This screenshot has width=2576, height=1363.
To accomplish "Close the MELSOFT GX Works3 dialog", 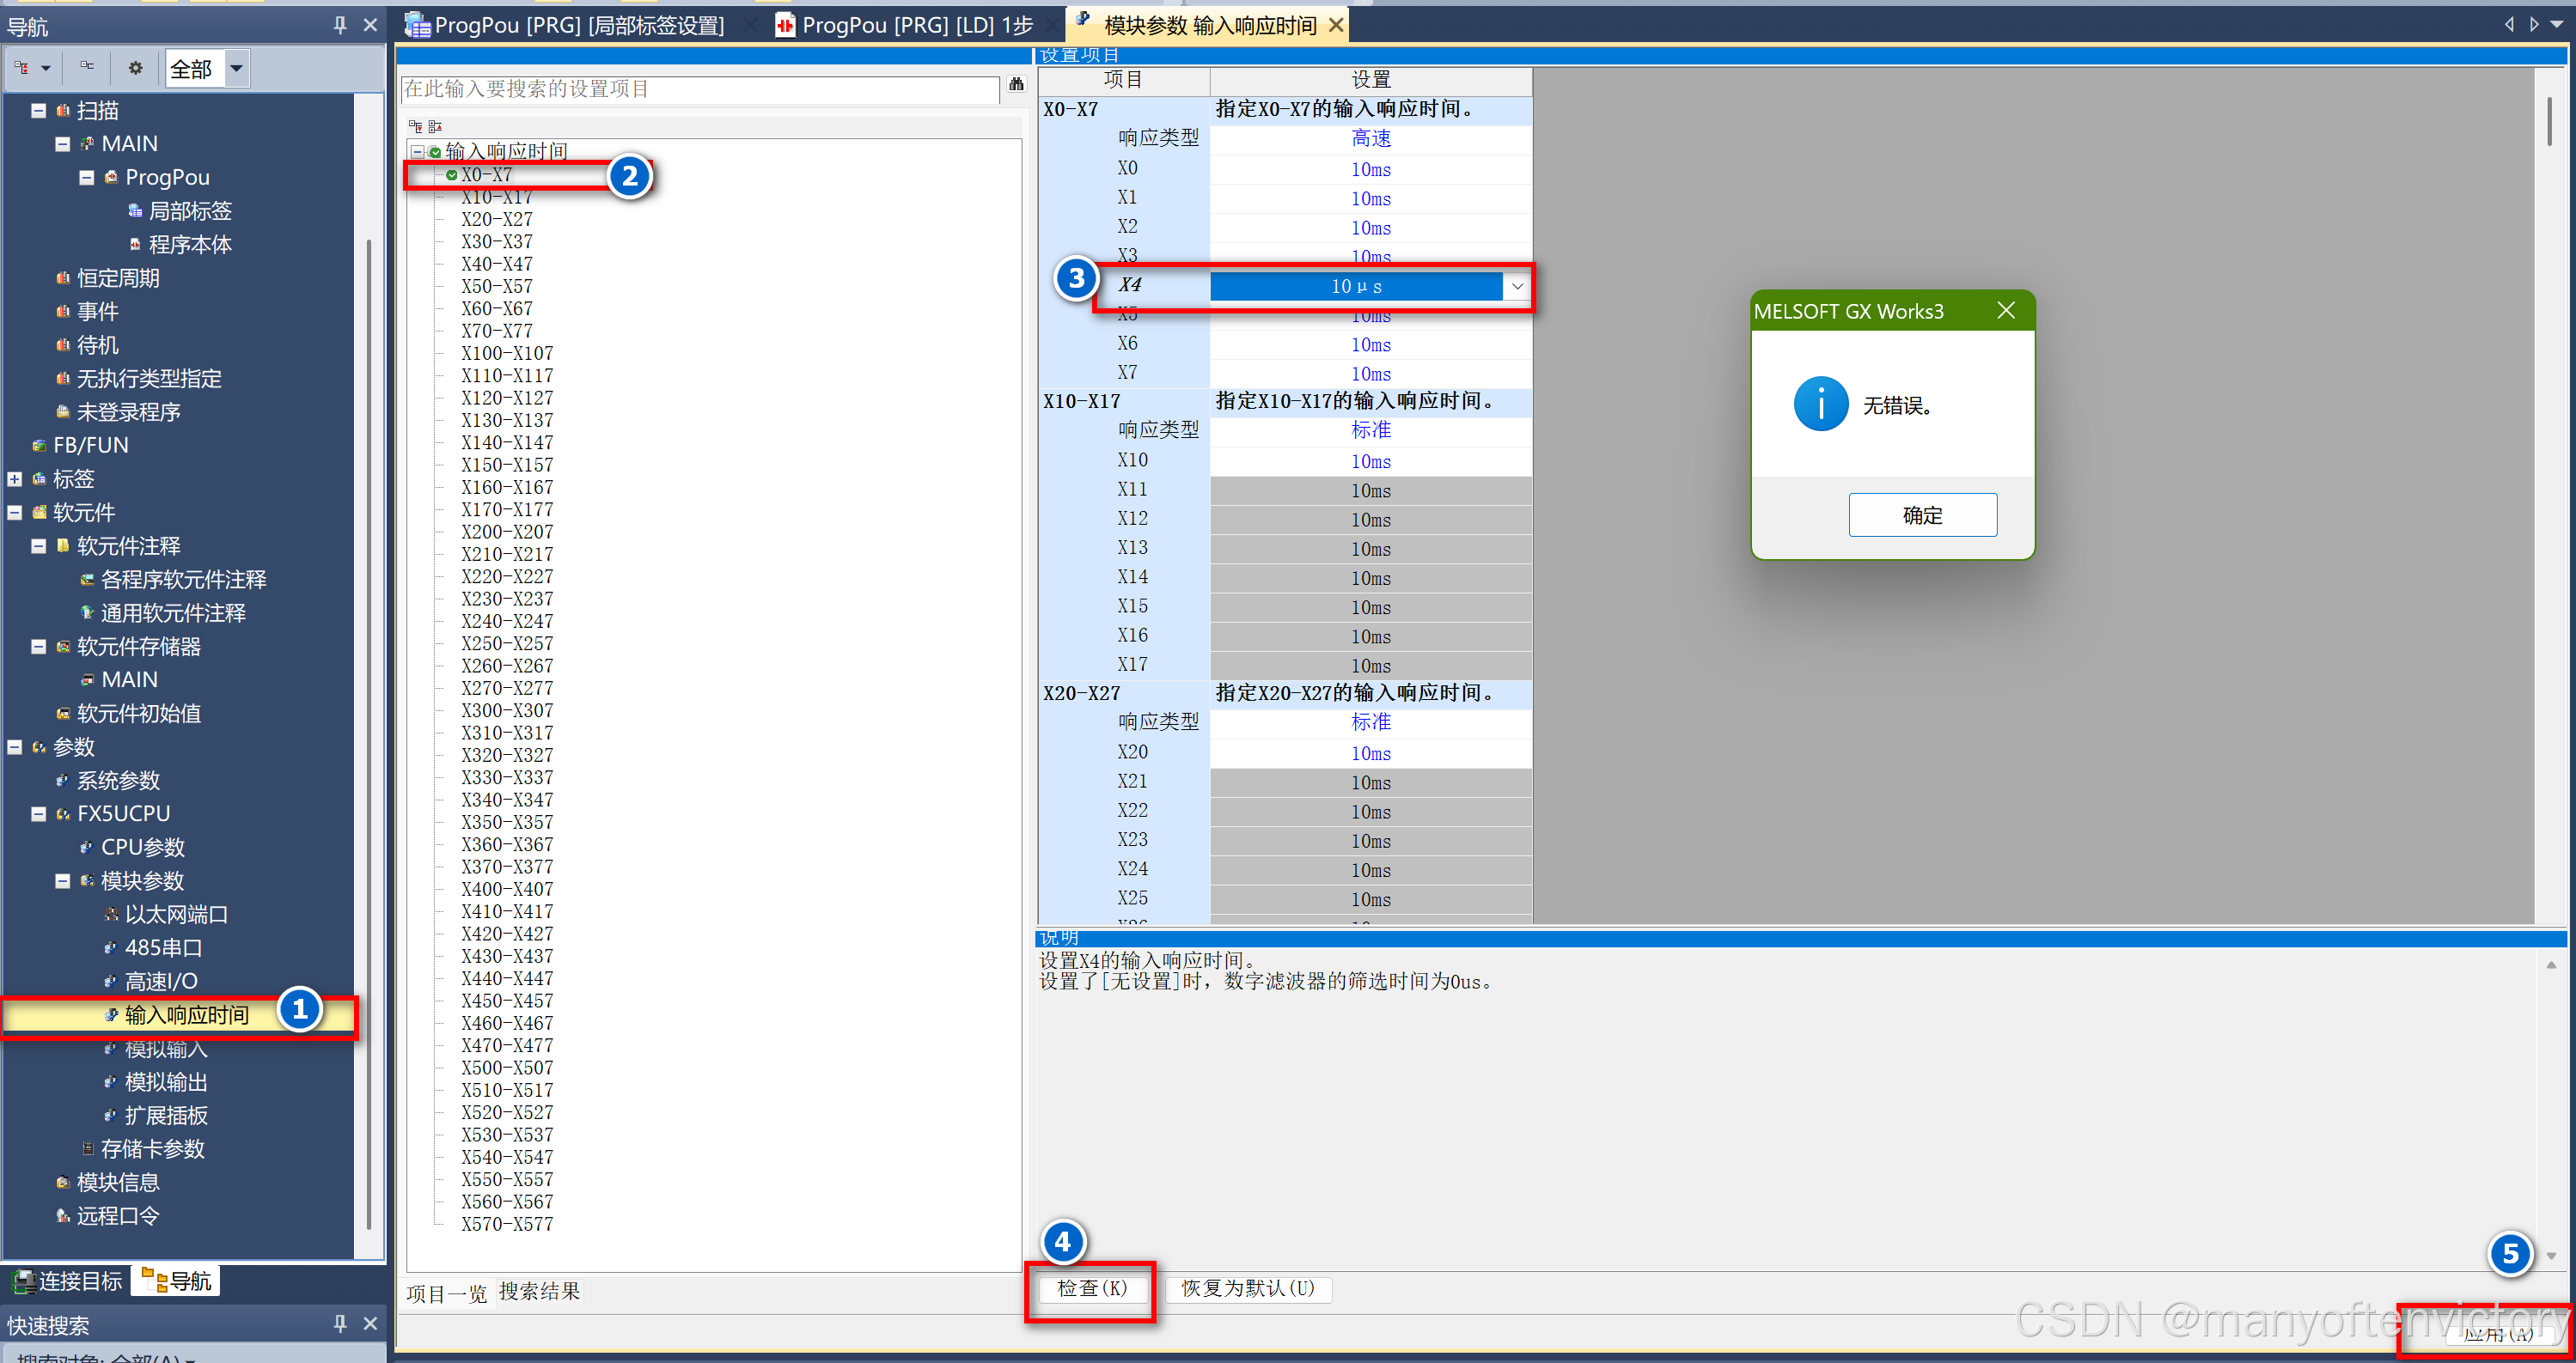I will tap(2006, 311).
